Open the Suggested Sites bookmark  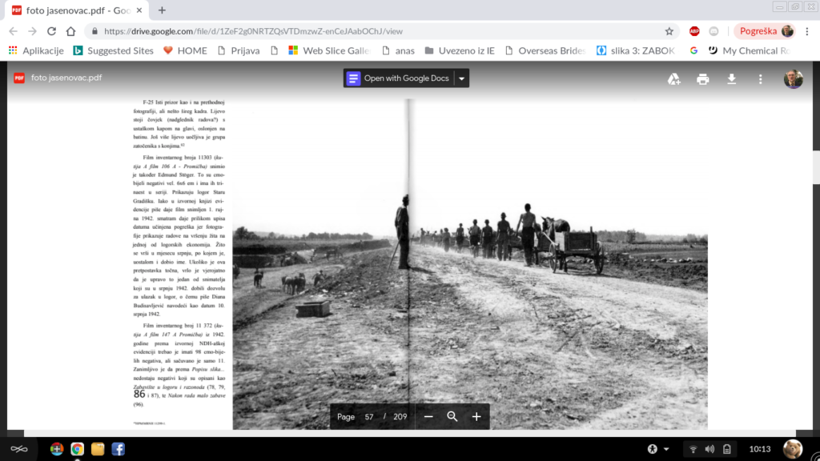[113, 50]
